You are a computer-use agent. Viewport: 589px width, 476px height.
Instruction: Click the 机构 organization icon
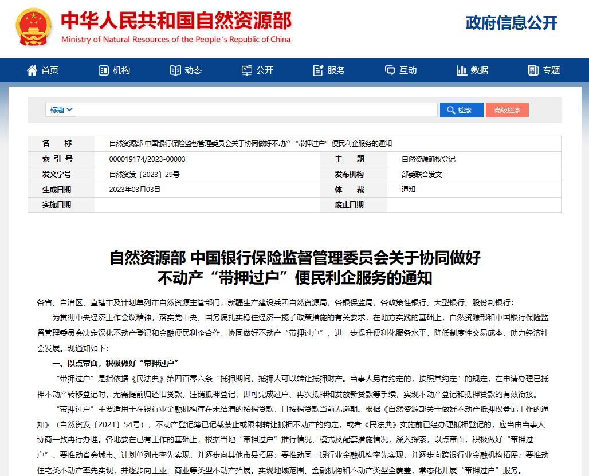click(104, 70)
